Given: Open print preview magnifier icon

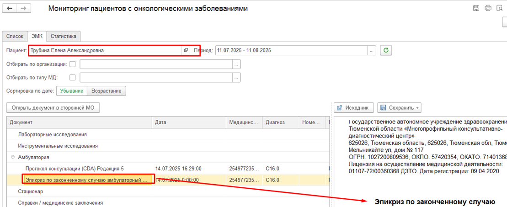Looking at the screenshot, I should click(499, 8).
